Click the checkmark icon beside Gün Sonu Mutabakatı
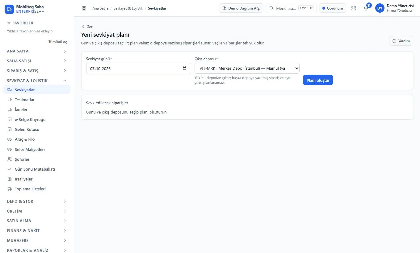Image resolution: width=420 pixels, height=253 pixels. (x=9, y=169)
